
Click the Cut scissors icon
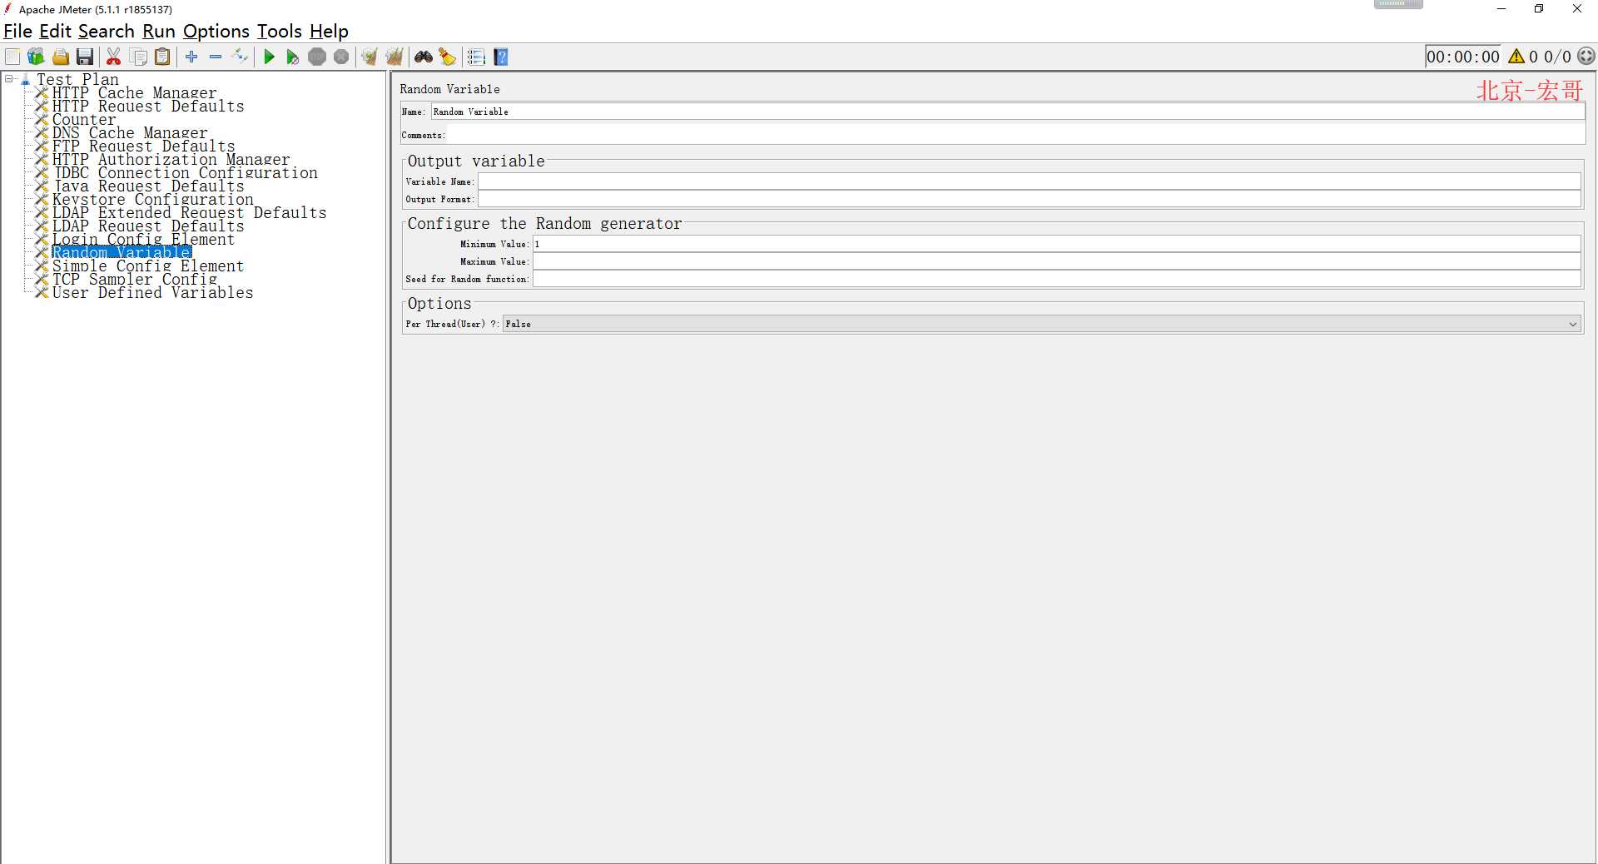(x=114, y=57)
